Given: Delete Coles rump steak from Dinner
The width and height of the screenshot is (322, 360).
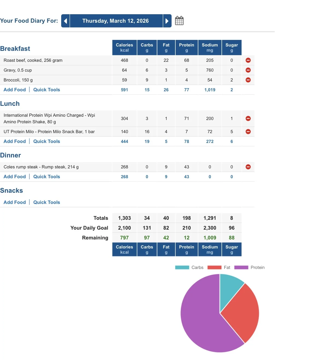Looking at the screenshot, I should (x=248, y=167).
